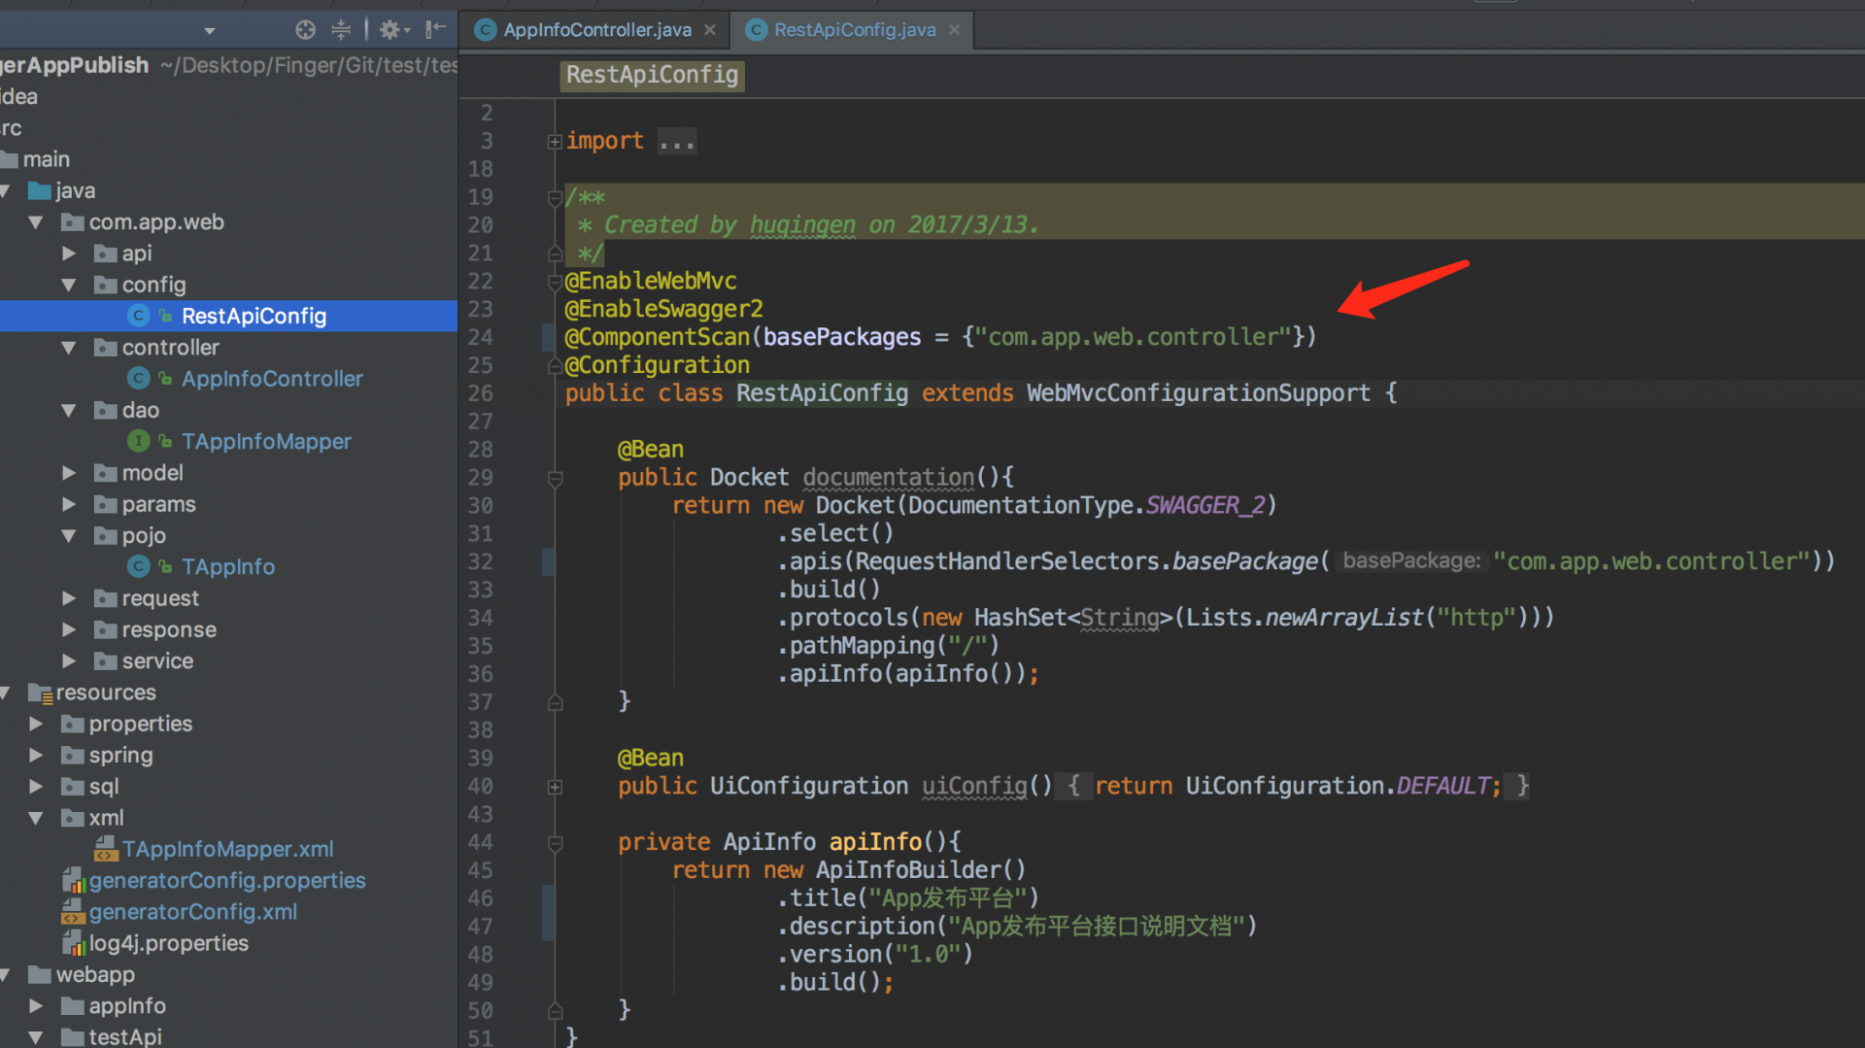Open TAppInfoMapper interface in tree
This screenshot has height=1048, width=1865.
click(266, 442)
